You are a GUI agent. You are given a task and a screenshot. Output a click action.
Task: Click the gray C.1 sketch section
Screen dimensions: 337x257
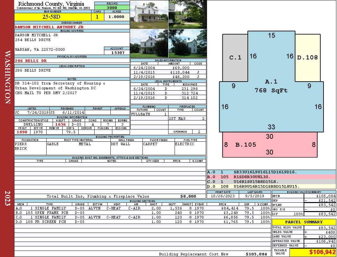tap(235, 58)
